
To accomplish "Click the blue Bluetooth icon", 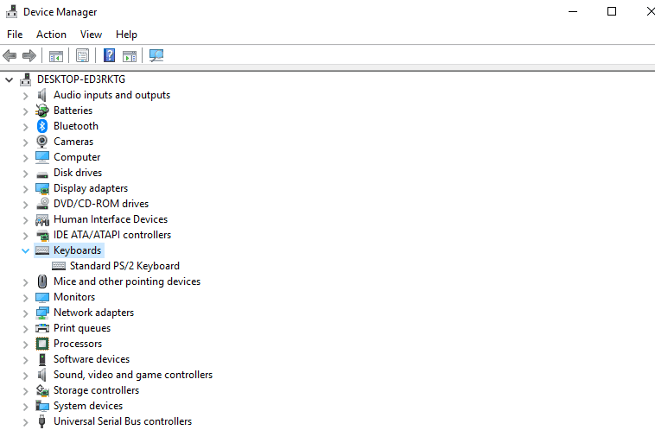I will click(41, 126).
